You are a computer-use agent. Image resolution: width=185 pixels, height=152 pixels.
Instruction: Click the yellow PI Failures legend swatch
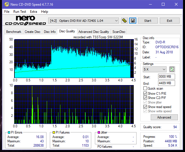click(54, 132)
